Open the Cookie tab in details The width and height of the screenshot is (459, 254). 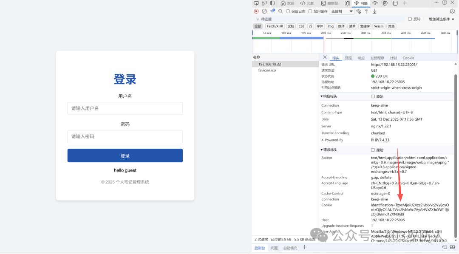pyautogui.click(x=408, y=58)
